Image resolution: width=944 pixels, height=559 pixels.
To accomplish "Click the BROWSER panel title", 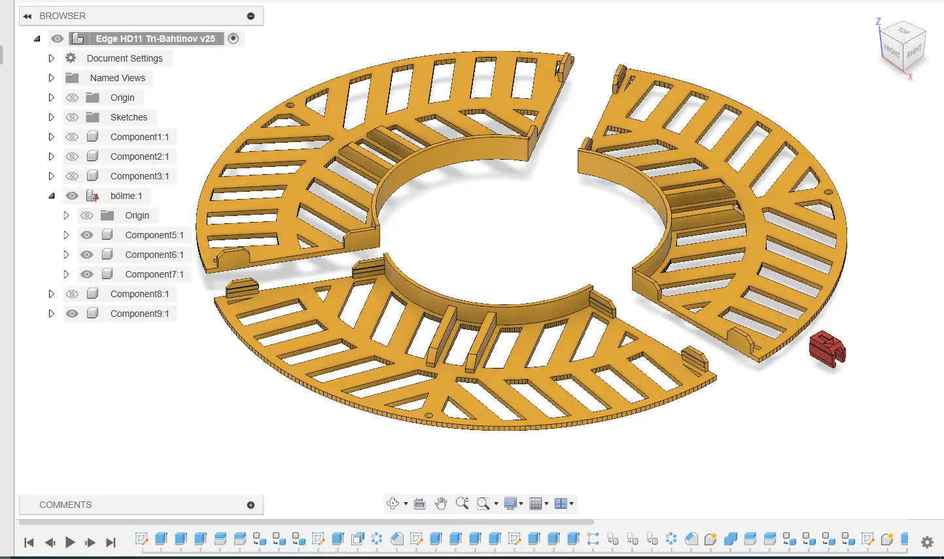I will point(62,16).
